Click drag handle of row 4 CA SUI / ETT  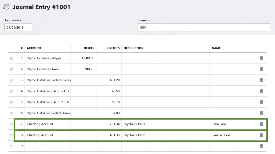[11, 91]
